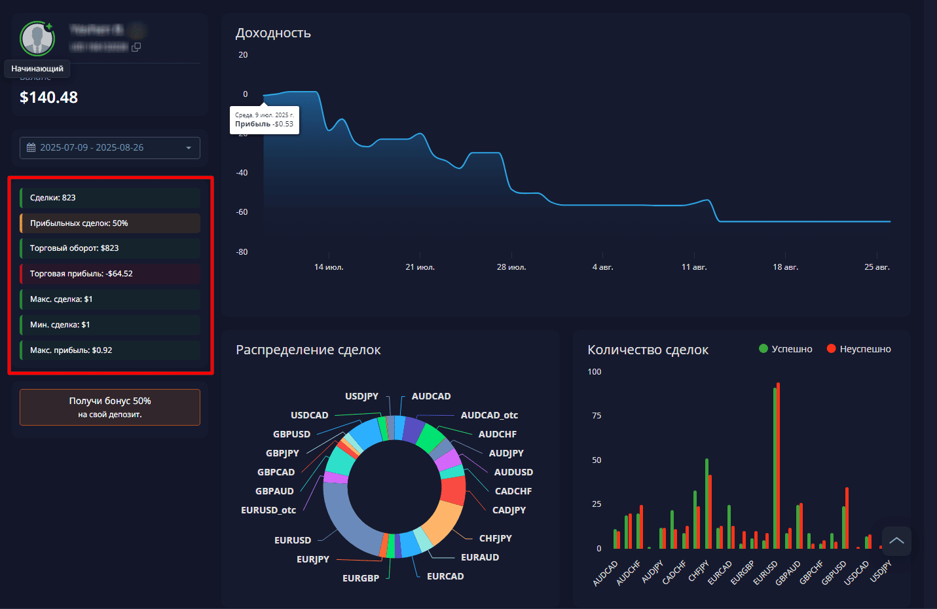
Task: Click the GBPAUD label in donut chart
Action: (274, 491)
